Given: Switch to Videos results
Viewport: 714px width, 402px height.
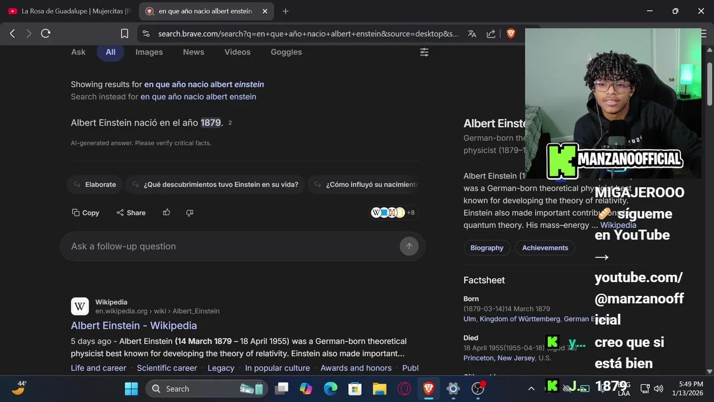Looking at the screenshot, I should [x=238, y=52].
